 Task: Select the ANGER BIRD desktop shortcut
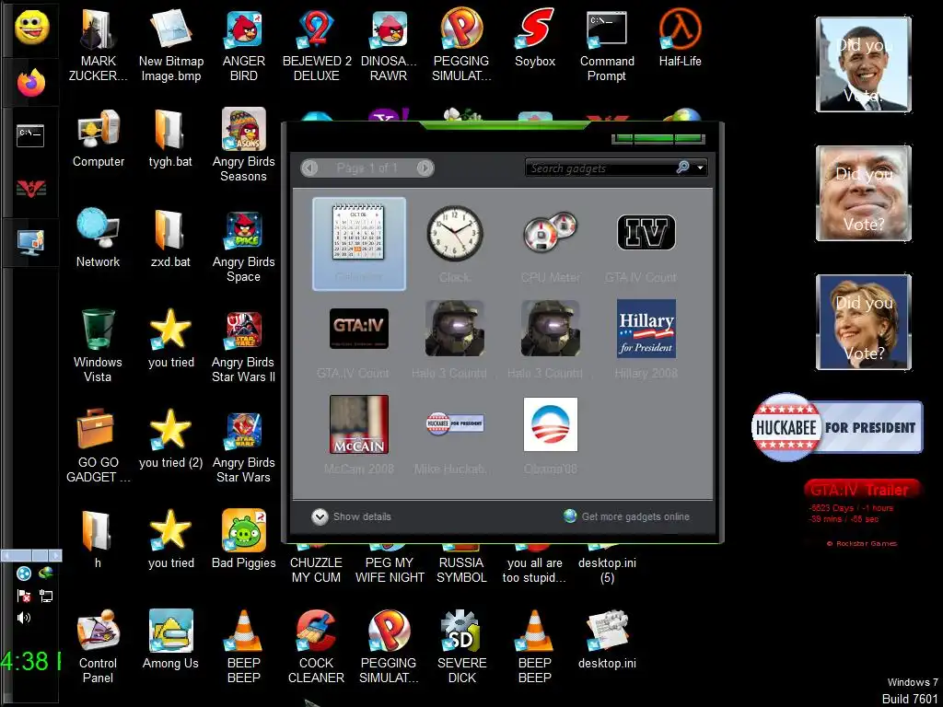click(243, 46)
